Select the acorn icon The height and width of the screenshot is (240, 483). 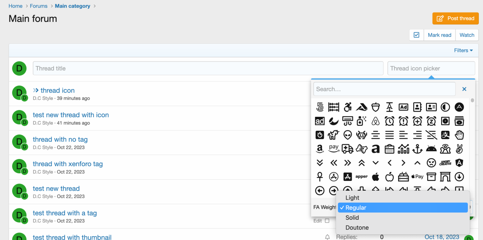(x=375, y=107)
